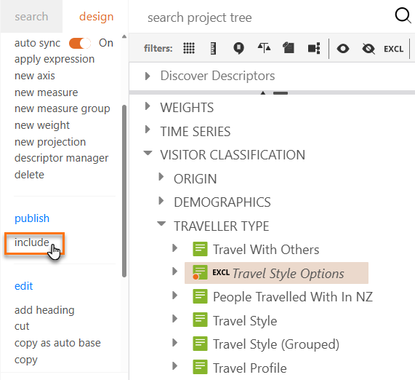Click the panel splitter collapse arrow
The image size is (415, 380).
click(263, 92)
